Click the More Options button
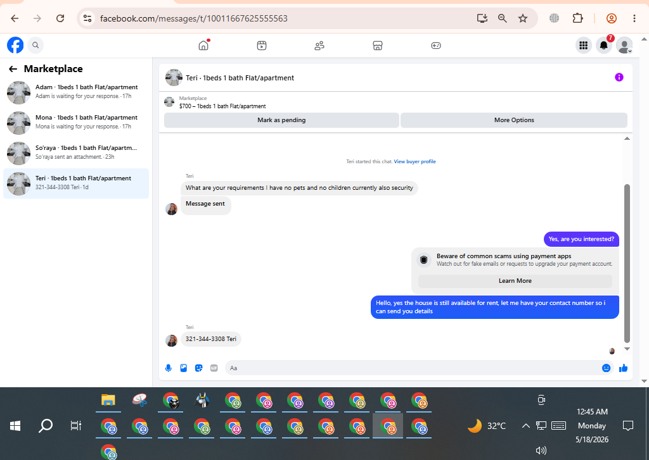The height and width of the screenshot is (460, 649). 514,120
